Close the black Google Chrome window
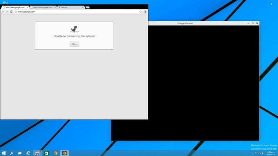Screen dimensions: 278x156 (x=257, y=23)
